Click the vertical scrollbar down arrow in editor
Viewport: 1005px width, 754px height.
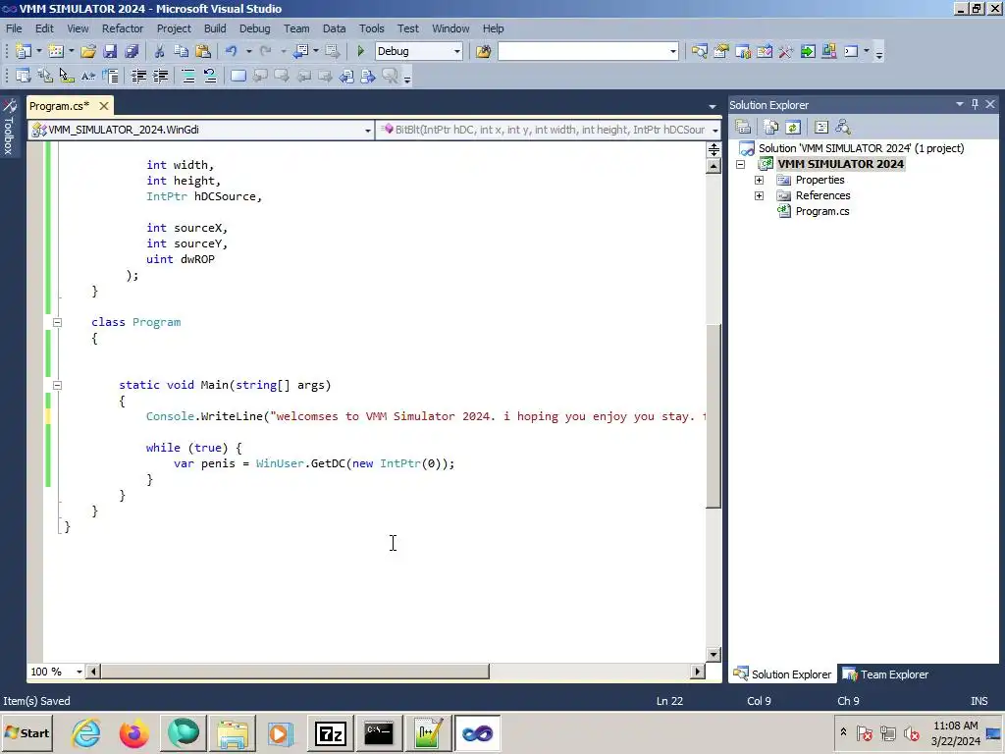[714, 655]
